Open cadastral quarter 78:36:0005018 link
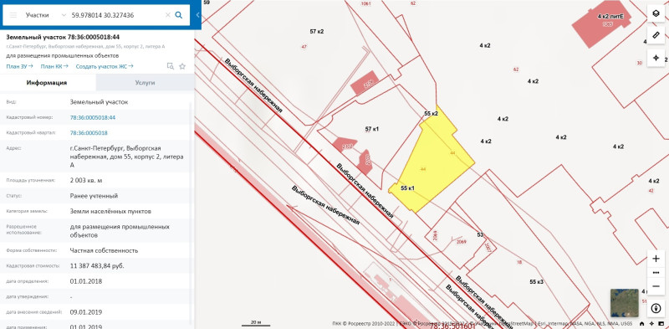Image resolution: width=669 pixels, height=329 pixels. (89, 133)
